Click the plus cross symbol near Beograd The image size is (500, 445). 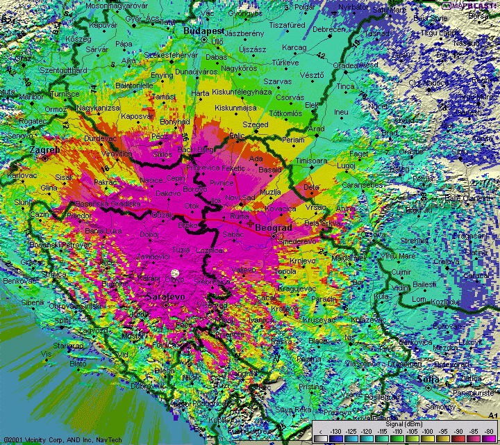pyautogui.click(x=250, y=223)
